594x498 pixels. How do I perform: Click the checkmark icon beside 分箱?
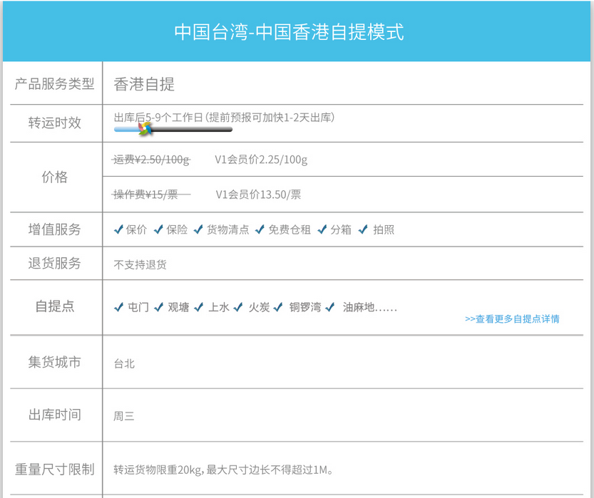click(322, 229)
